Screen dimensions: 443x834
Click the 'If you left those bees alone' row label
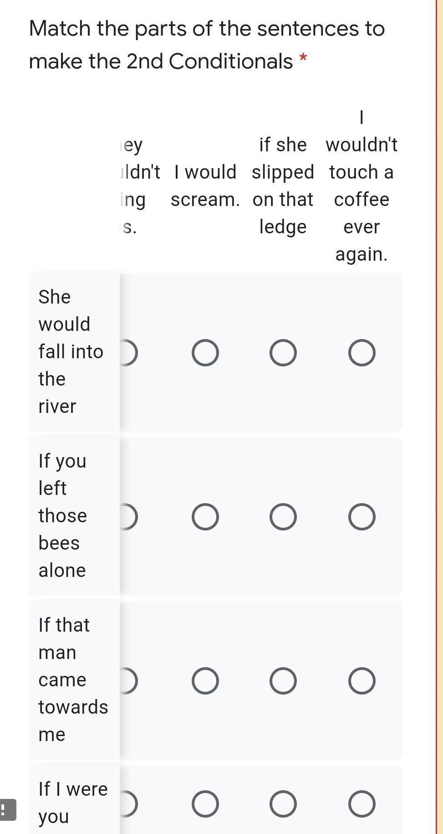(62, 515)
